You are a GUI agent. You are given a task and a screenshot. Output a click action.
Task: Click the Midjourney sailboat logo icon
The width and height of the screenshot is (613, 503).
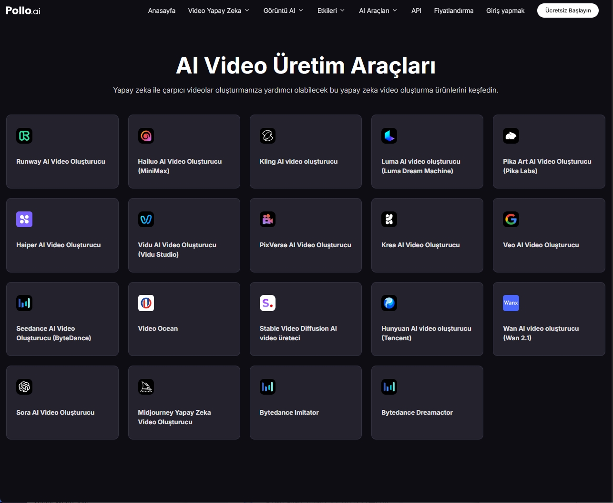point(146,387)
